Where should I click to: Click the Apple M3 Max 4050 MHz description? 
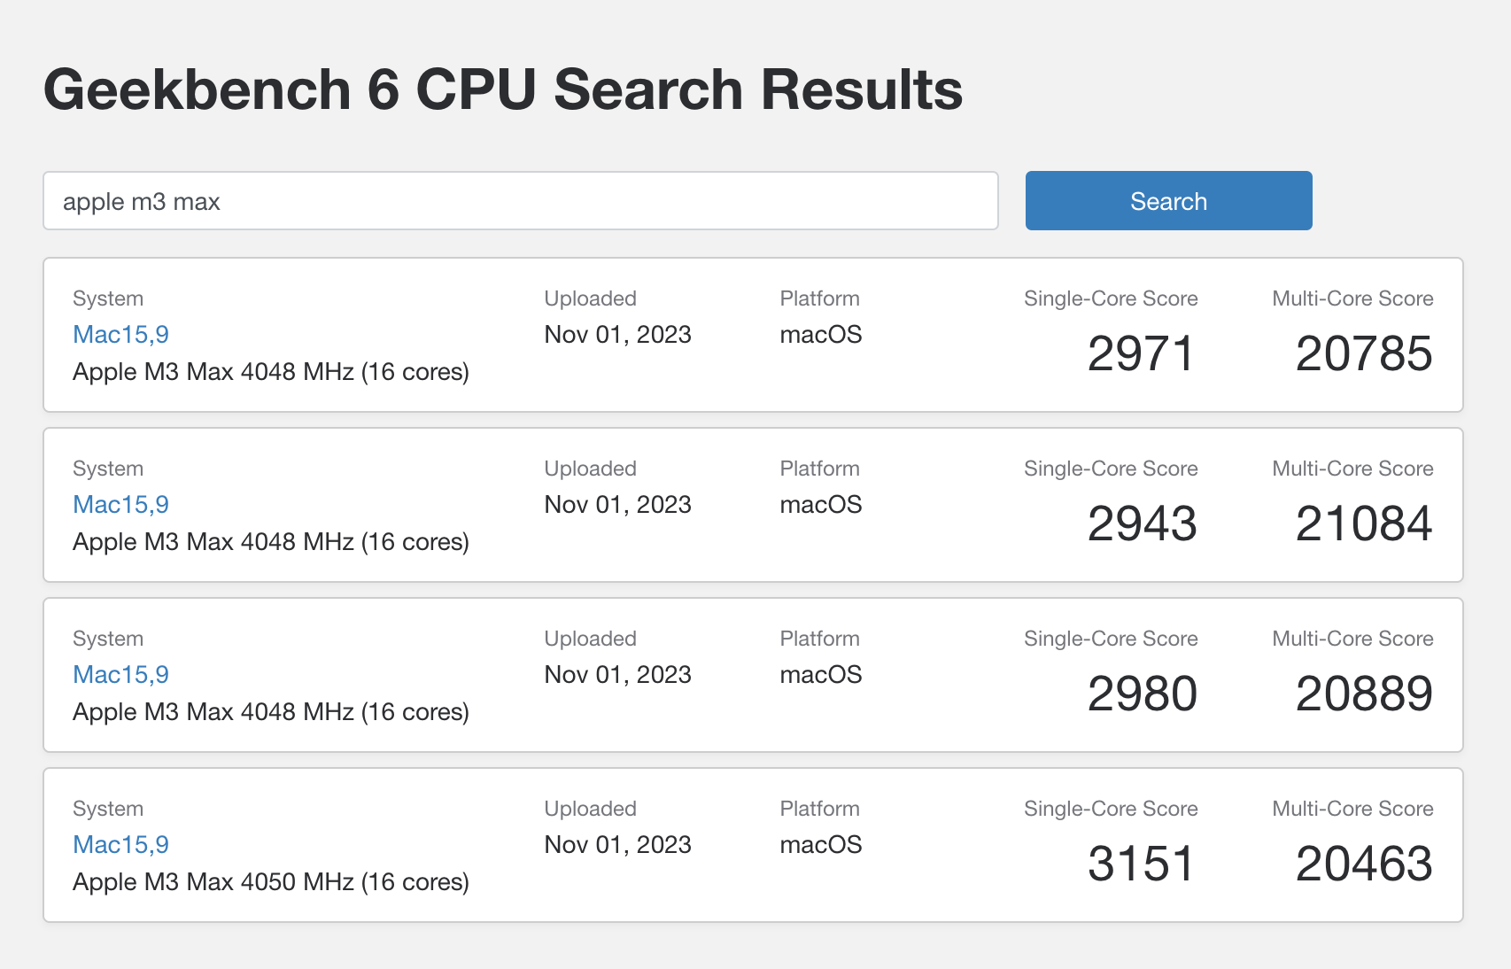coord(270,881)
